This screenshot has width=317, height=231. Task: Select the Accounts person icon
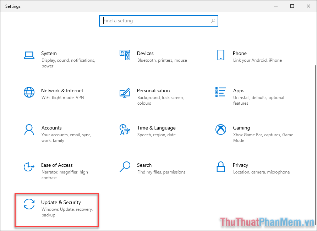point(29,130)
